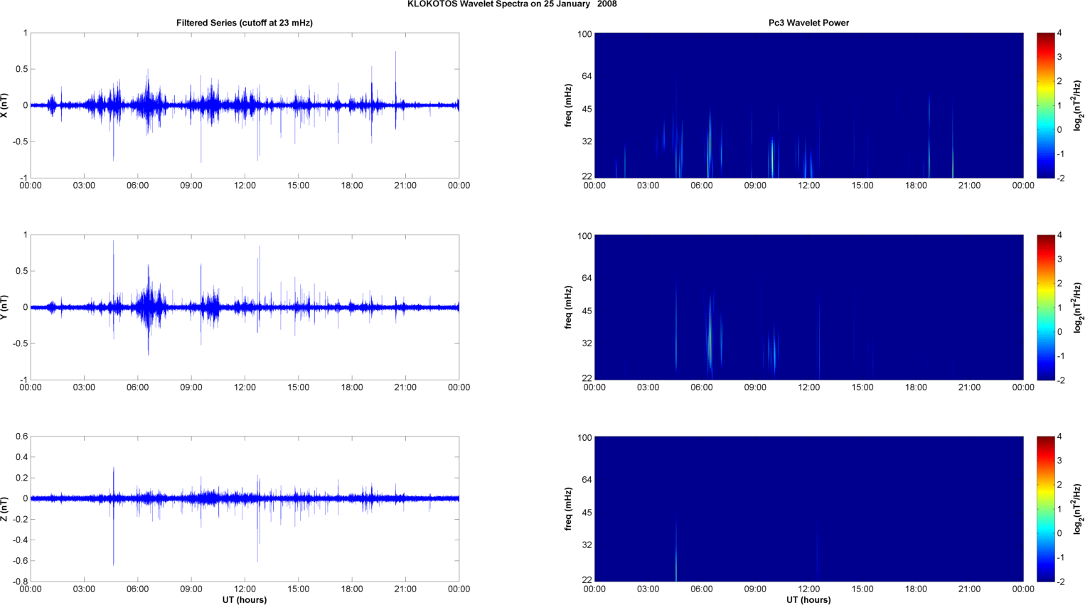This screenshot has width=1085, height=605.
Task: Click the -0.5 tick on the Y (nT) axis
Action: click(19, 343)
